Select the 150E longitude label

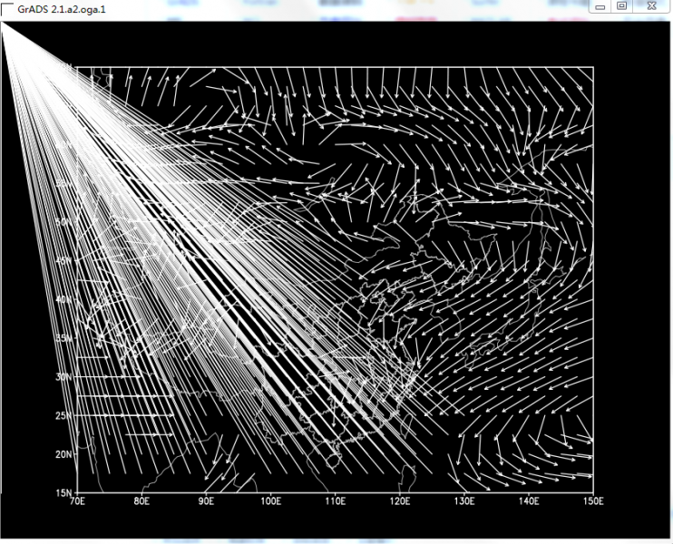coord(591,501)
